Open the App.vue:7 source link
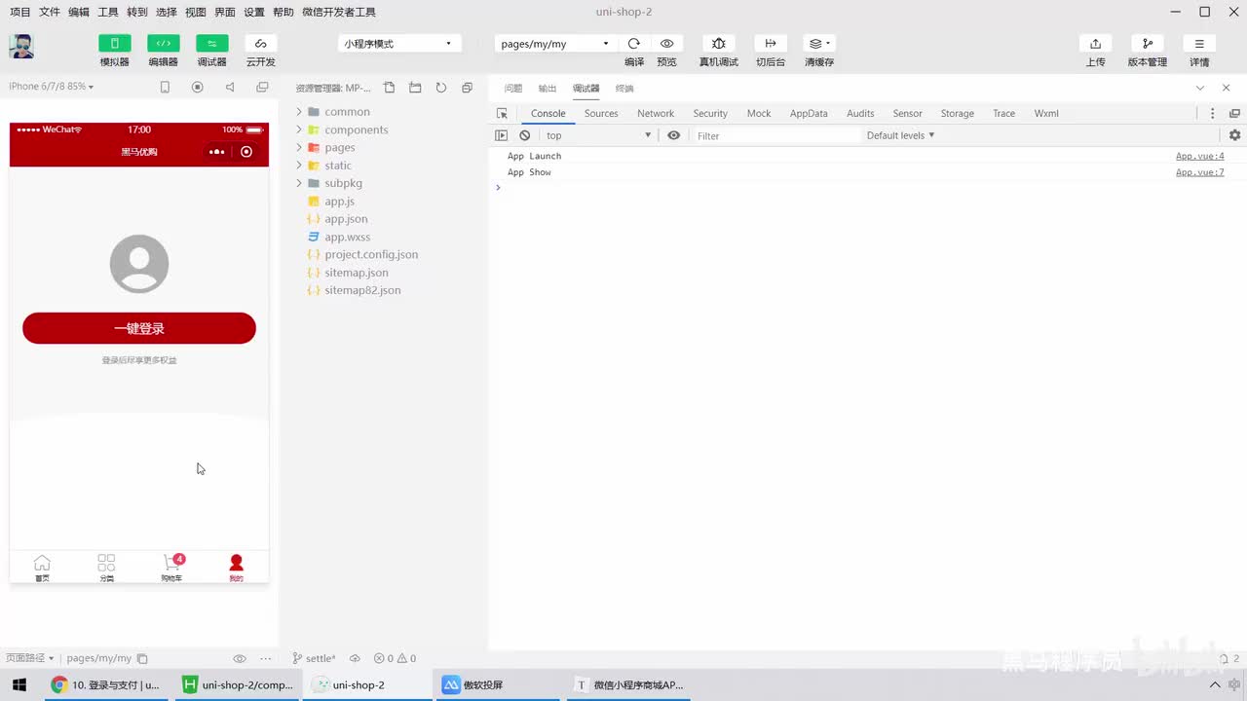Viewport: 1247px width, 701px height. 1199,172
